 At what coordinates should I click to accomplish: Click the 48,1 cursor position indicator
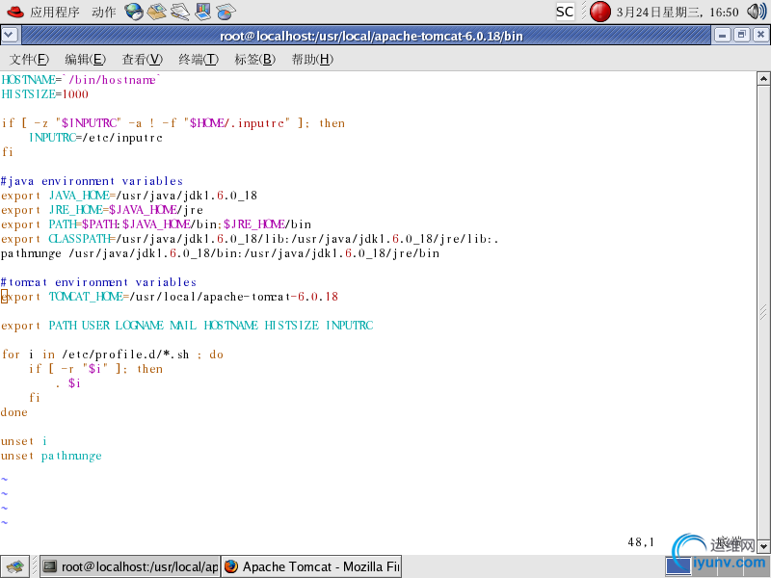(x=641, y=542)
